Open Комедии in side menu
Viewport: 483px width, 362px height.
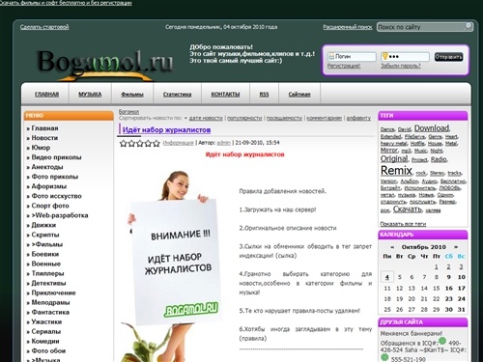[x=45, y=341]
